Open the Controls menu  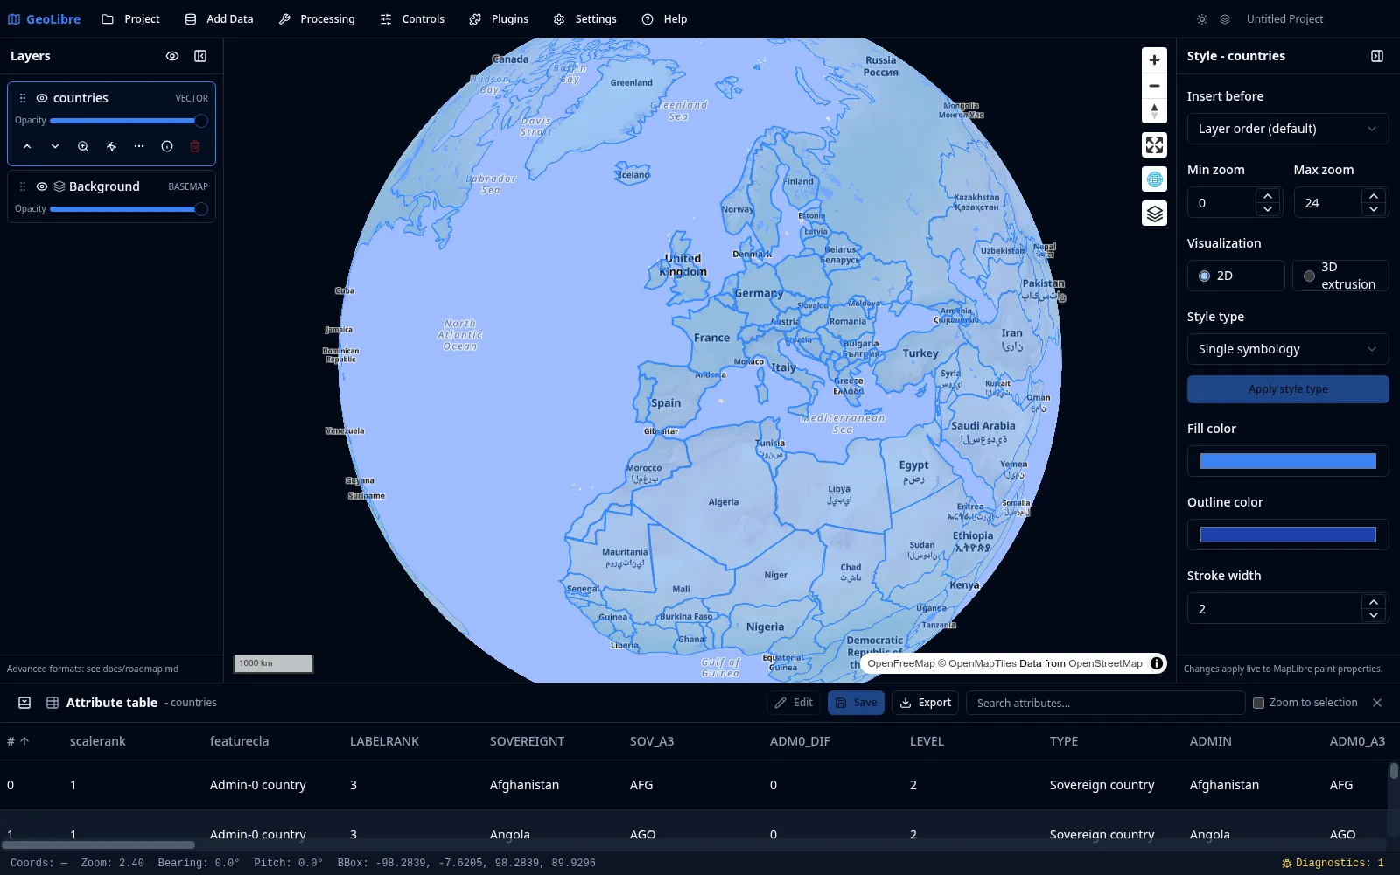tap(412, 18)
